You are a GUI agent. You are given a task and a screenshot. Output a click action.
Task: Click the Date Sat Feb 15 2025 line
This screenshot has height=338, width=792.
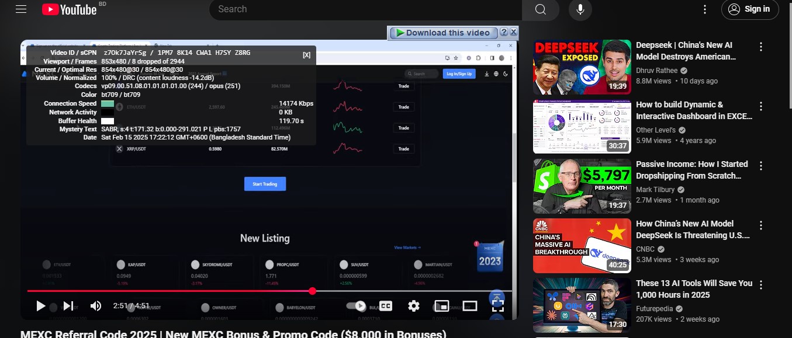point(187,137)
